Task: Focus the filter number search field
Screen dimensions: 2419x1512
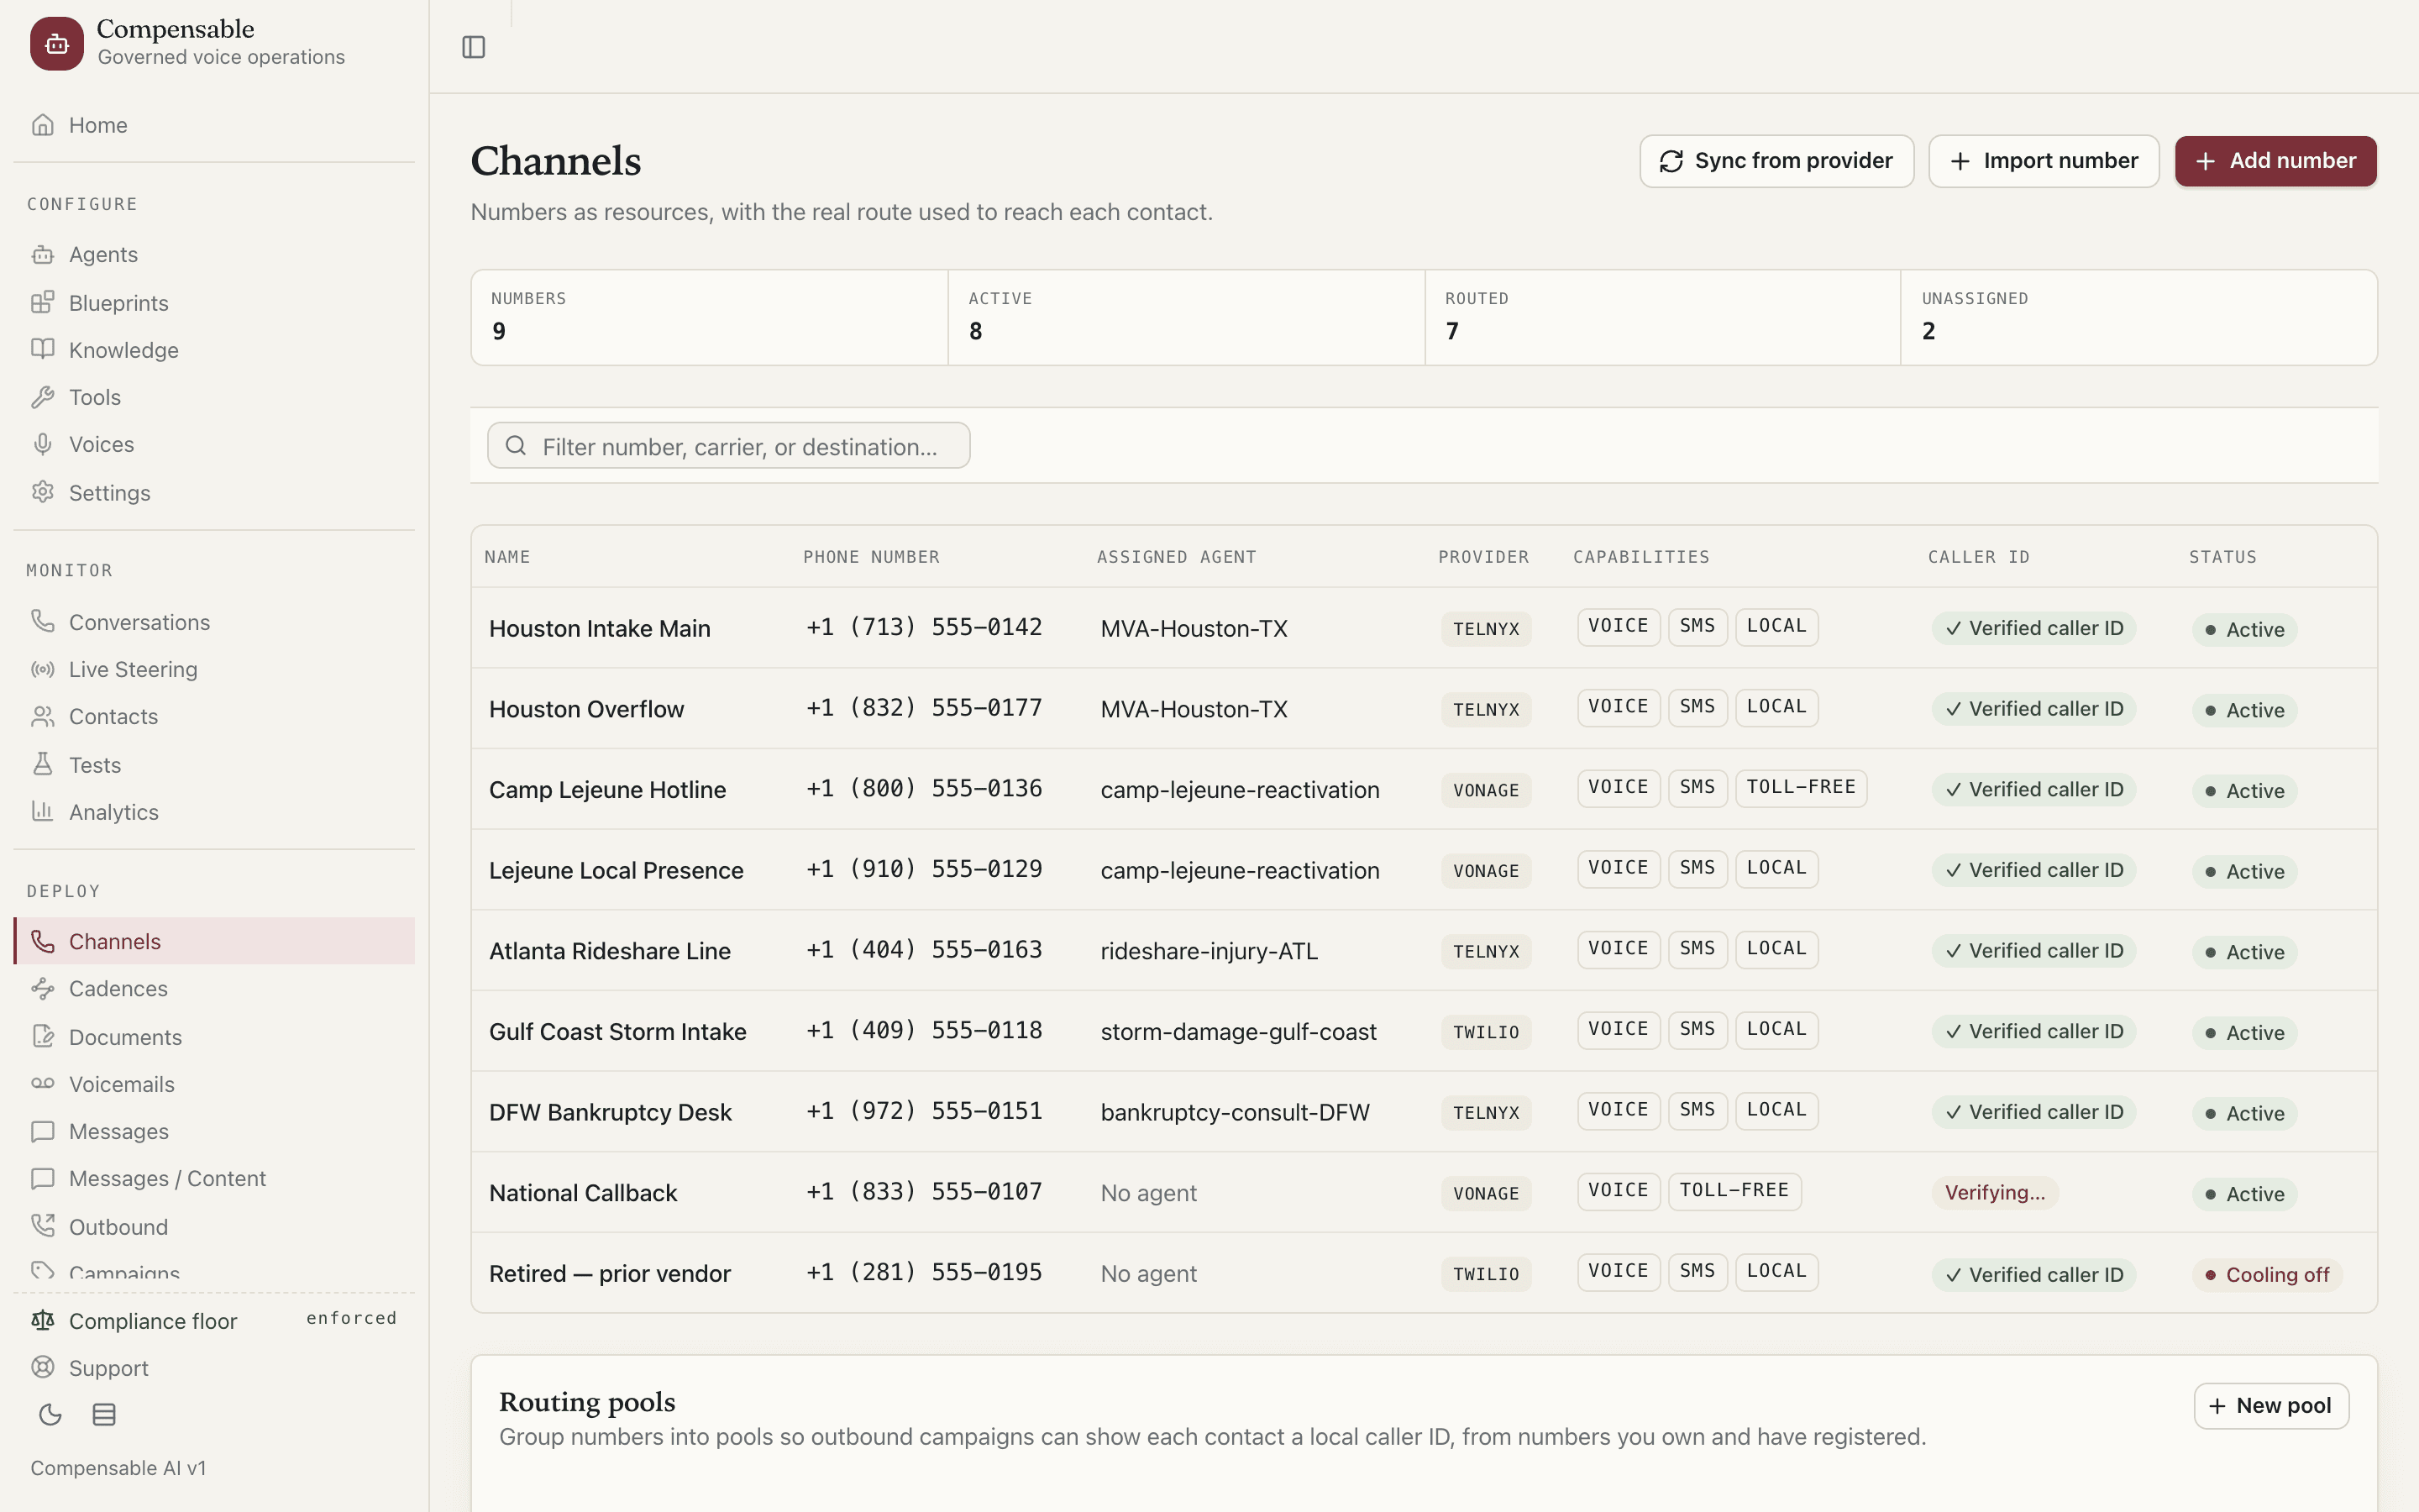Action: [x=729, y=446]
